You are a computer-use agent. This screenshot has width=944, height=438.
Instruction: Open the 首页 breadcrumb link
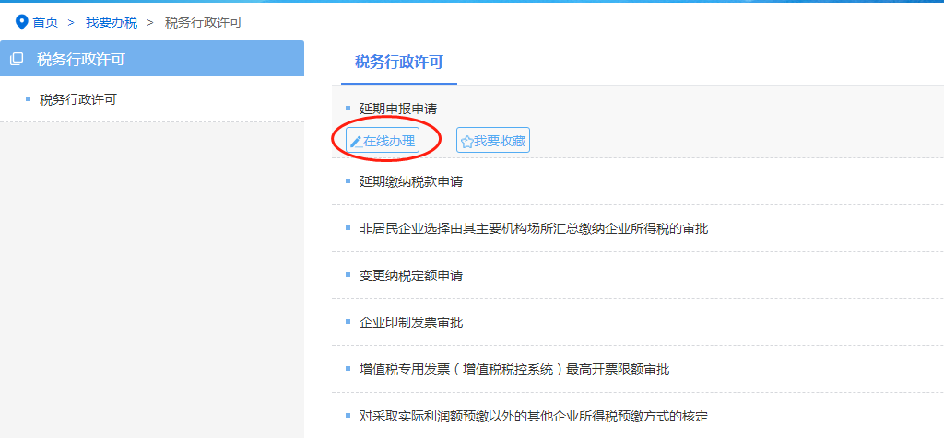tap(45, 23)
